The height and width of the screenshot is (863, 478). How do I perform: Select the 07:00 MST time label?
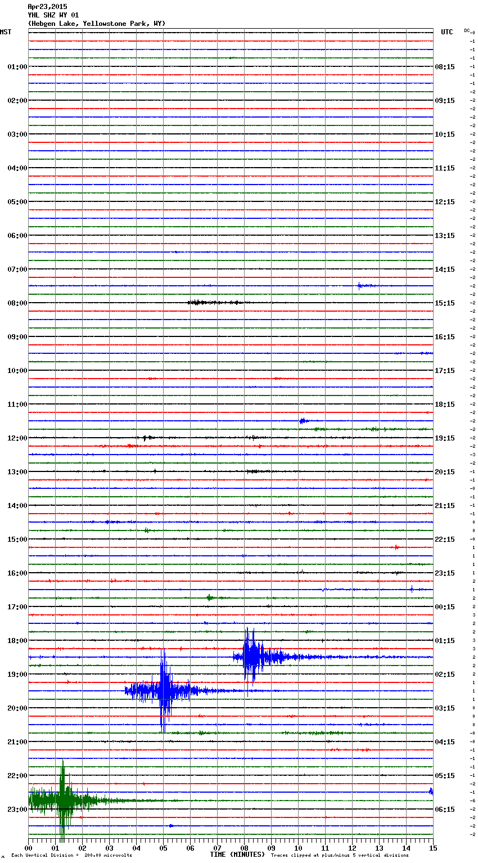click(17, 269)
